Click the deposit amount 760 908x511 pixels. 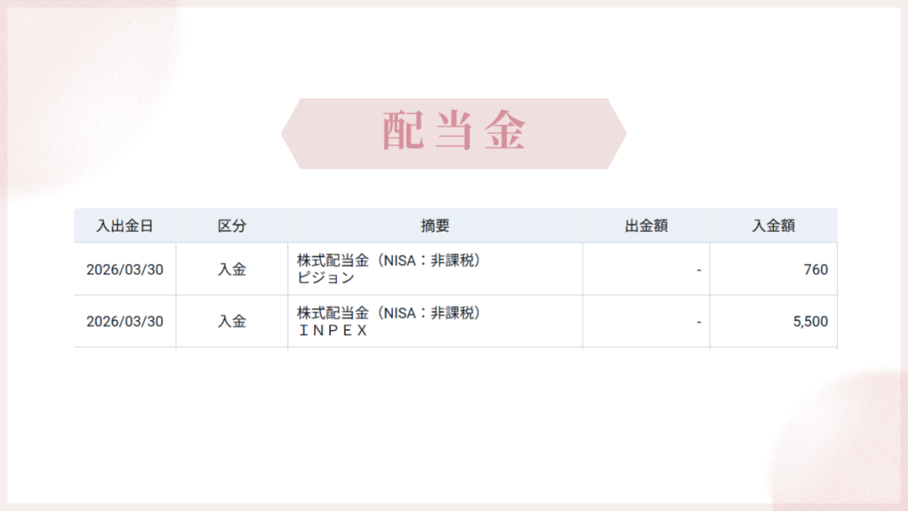(x=815, y=270)
